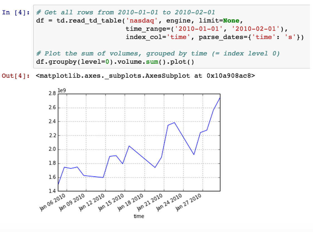The width and height of the screenshot is (313, 232).
Task: Click the 'Plot the sum of volumes' comment
Action: pos(158,53)
